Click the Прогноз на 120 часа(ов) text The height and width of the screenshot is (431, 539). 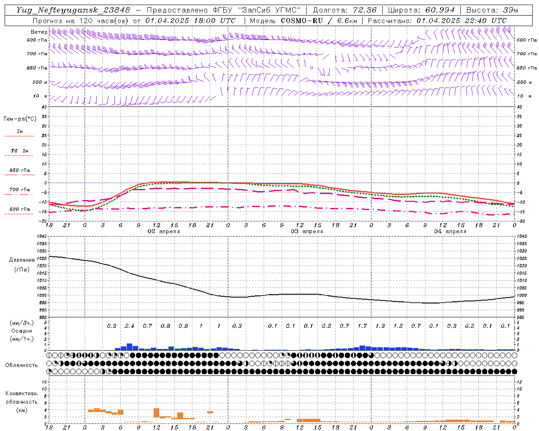pos(81,21)
